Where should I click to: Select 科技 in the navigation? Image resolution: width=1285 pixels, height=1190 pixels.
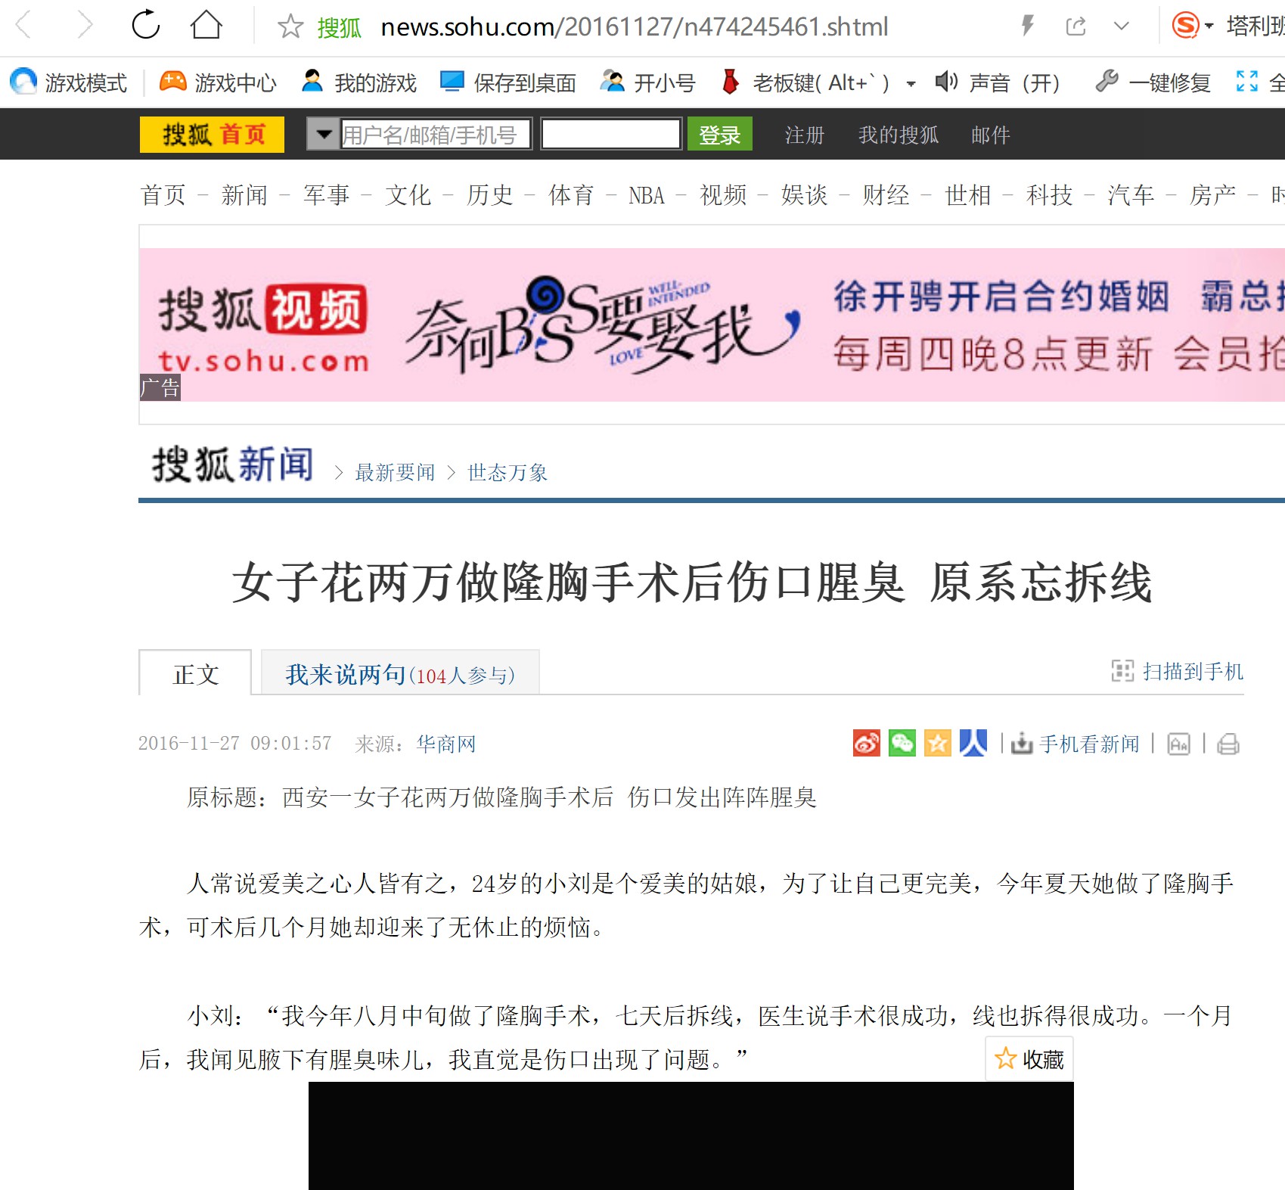[x=1050, y=195]
